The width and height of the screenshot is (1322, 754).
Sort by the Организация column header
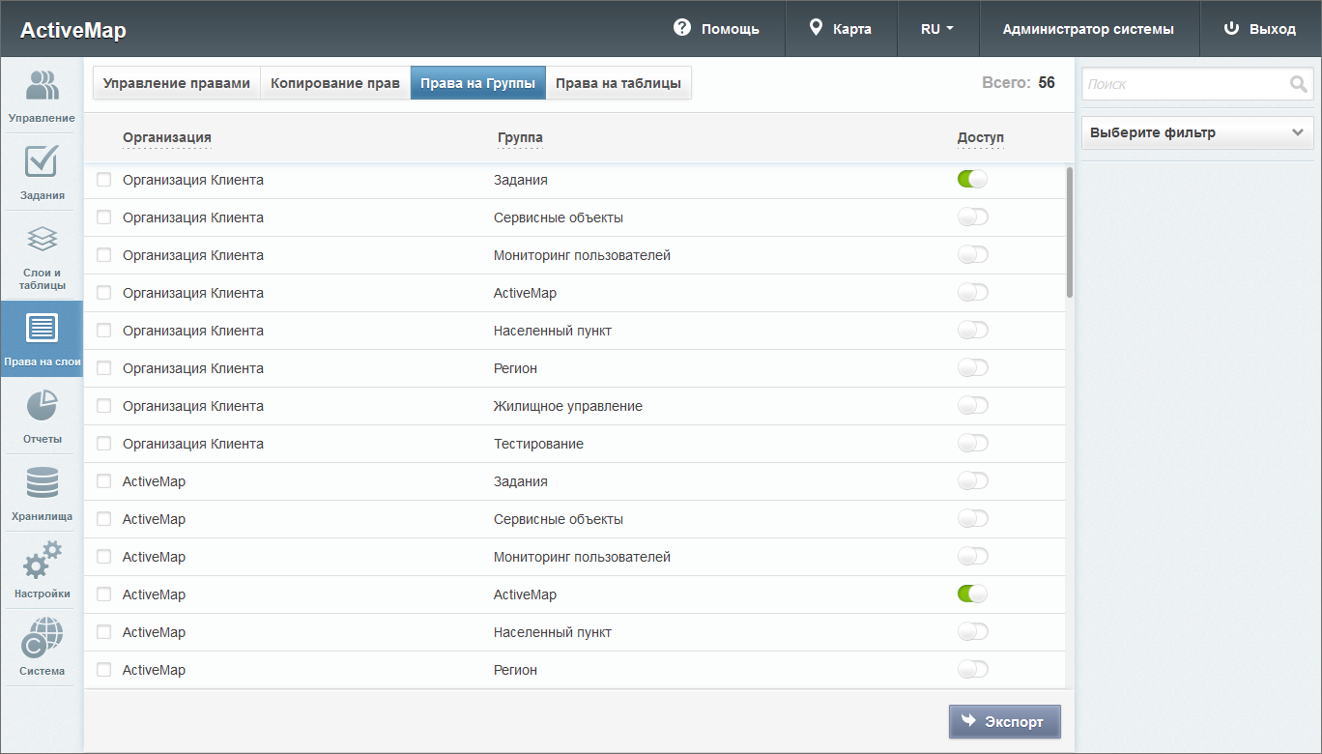tap(166, 137)
